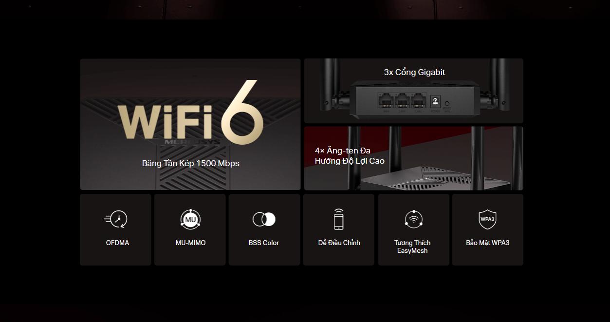Click the BSS Color overlapping circles icon

264,219
